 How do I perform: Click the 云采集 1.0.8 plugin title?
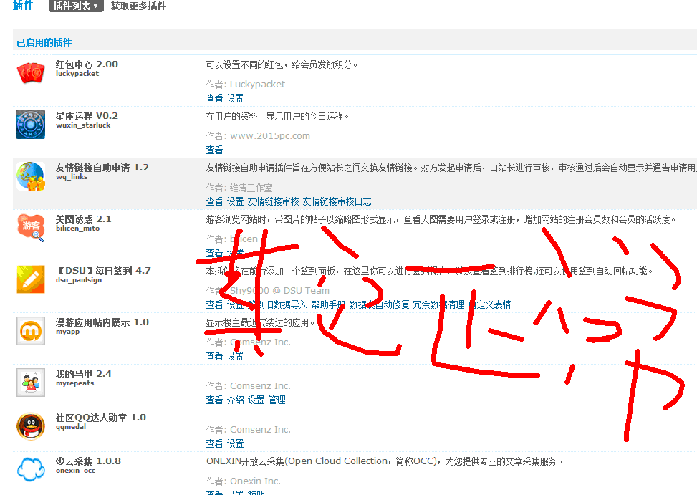coord(88,461)
